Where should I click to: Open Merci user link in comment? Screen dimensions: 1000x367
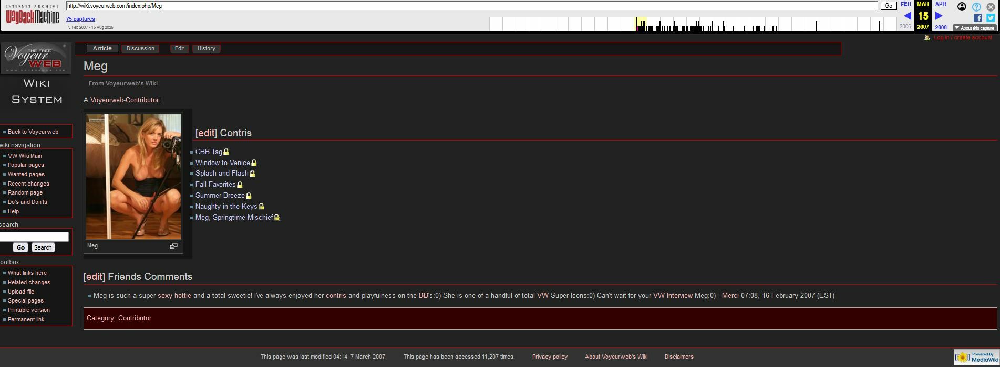pos(730,296)
